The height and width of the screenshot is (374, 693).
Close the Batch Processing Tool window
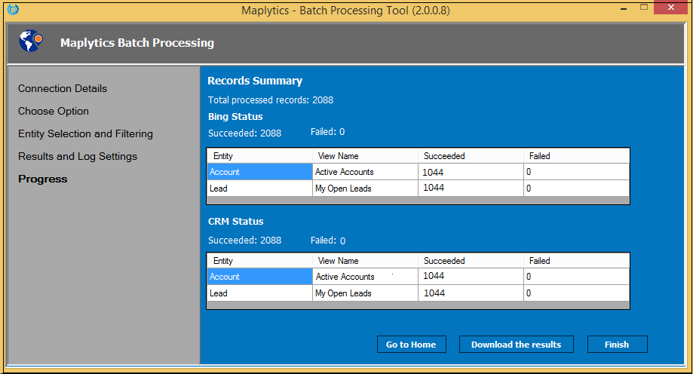[x=670, y=8]
